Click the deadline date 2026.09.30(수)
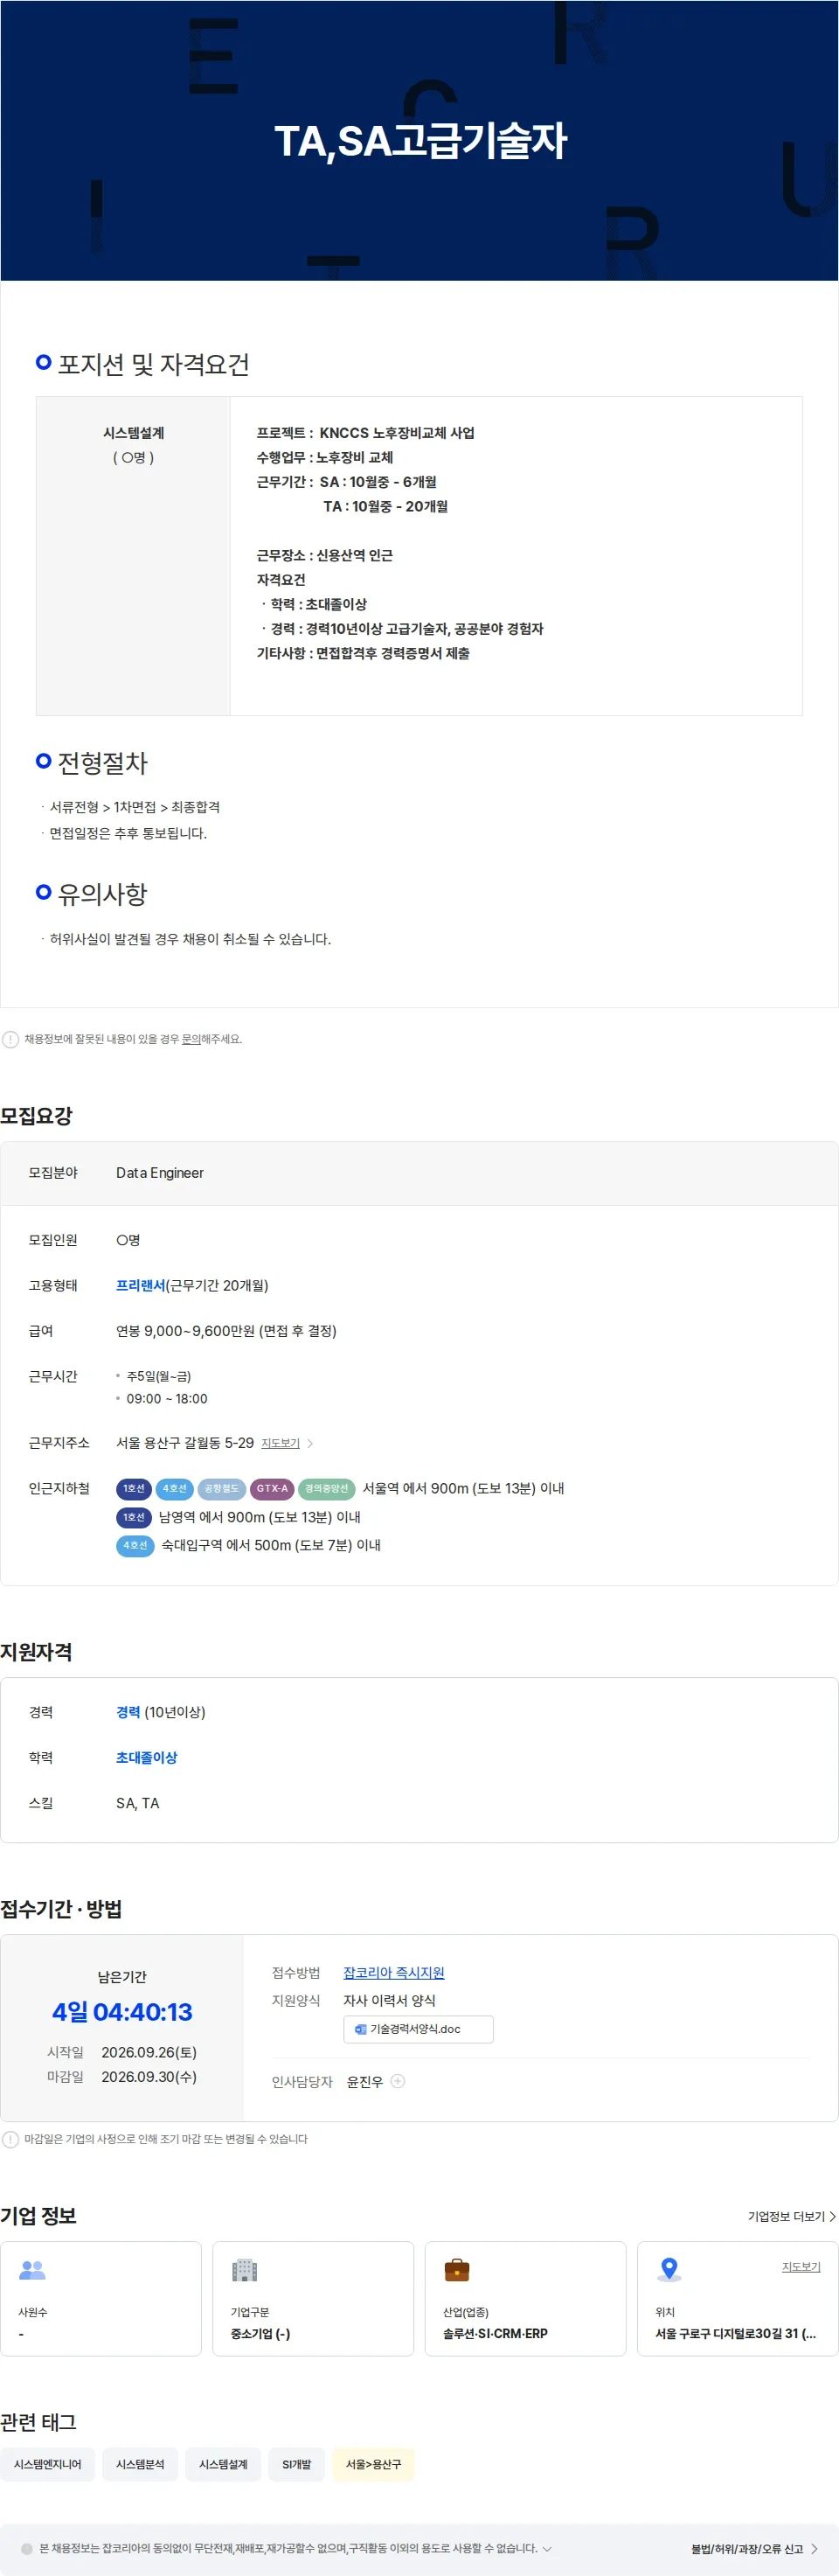The height and width of the screenshot is (2576, 839). (x=149, y=2076)
